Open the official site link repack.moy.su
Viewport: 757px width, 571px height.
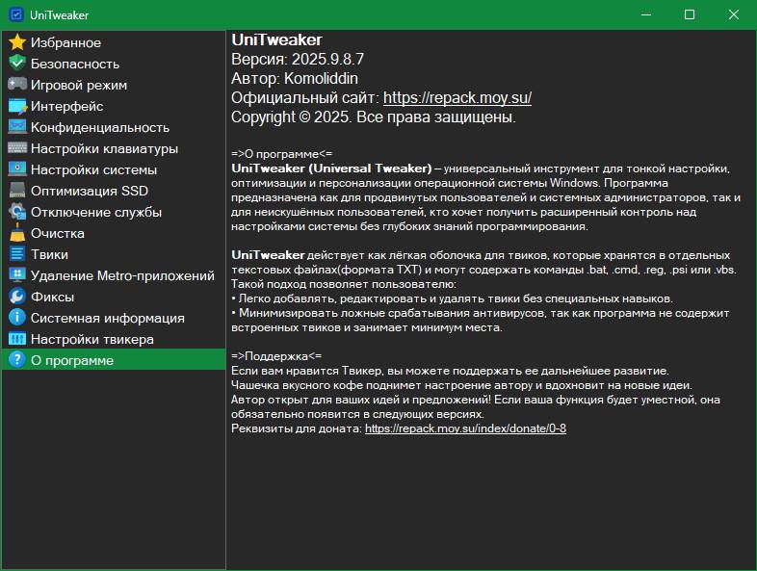click(457, 98)
